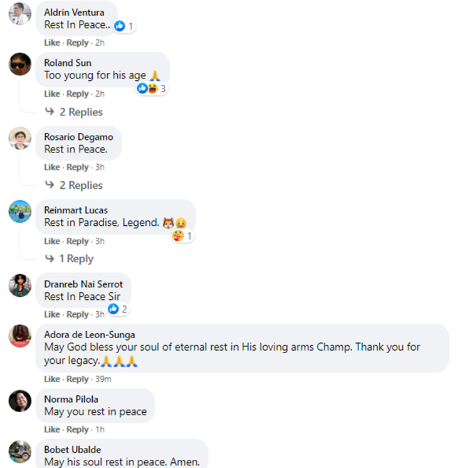The height and width of the screenshot is (468, 470).
Task: Click Dranreb Nai Serrot's profile picture
Action: point(19,285)
